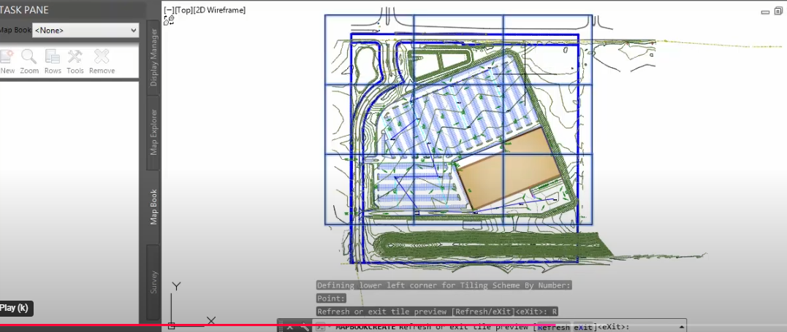Click the TASK PANE title text
Screen dimensions: 787x332
tap(25, 10)
